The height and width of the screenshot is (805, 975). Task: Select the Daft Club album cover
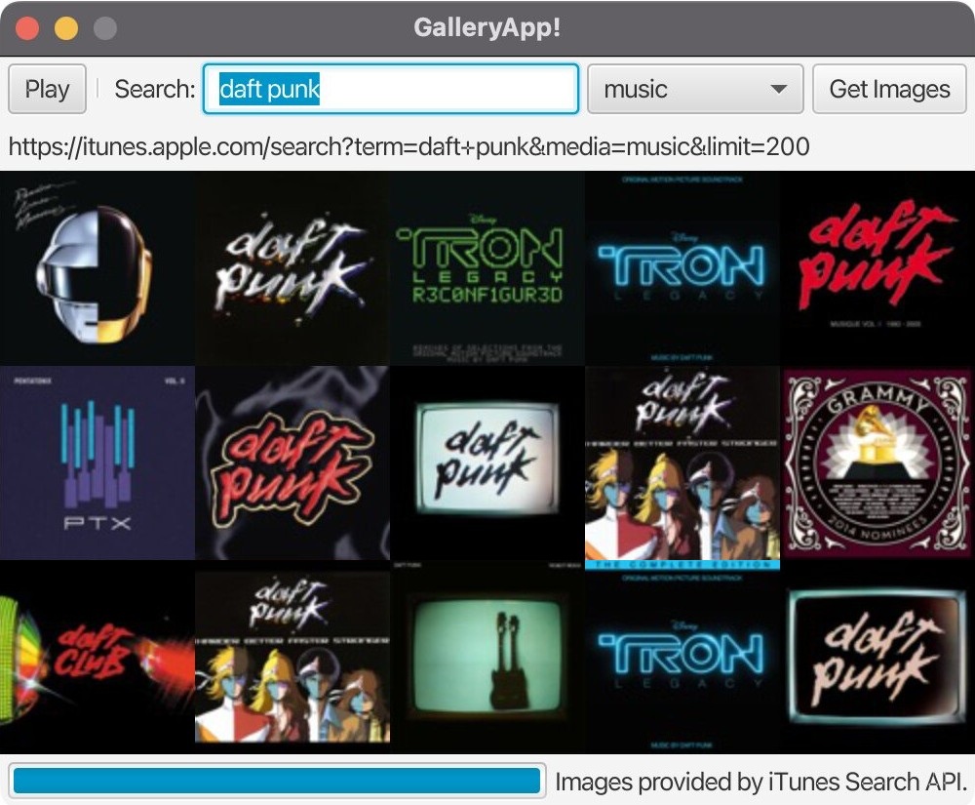pyautogui.click(x=97, y=657)
